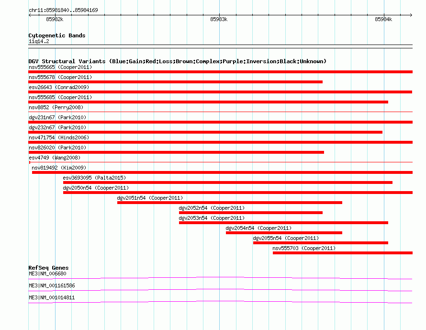Open the ME3|NM_001014811 gene label

[52, 297]
